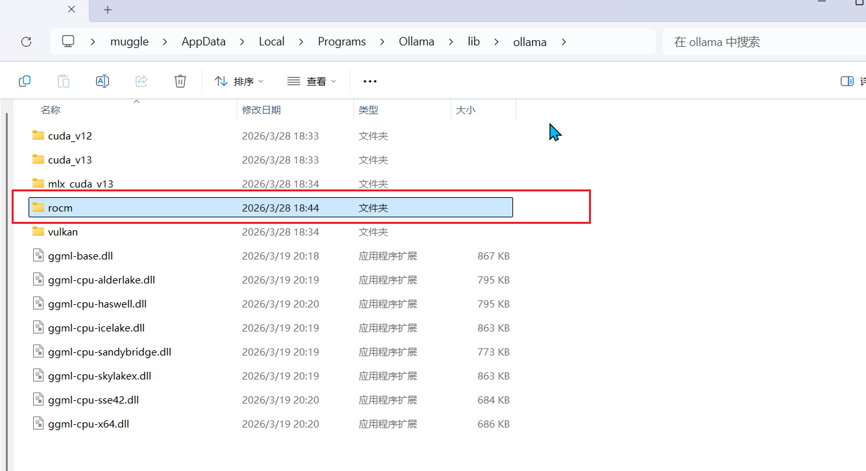This screenshot has width=866, height=471.
Task: Open a new tab with the plus button
Action: pos(108,10)
